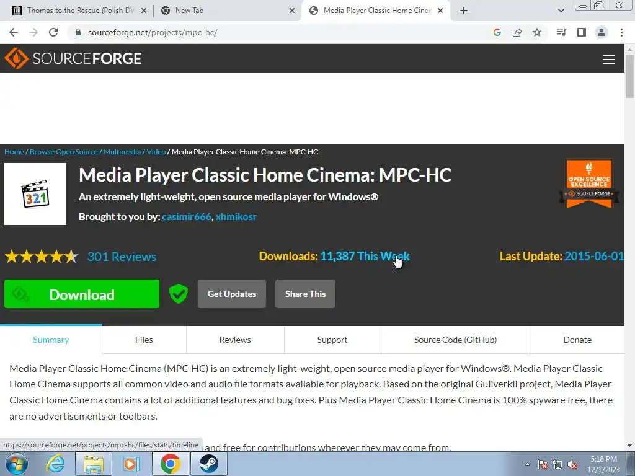
Task: Click the padlock site info icon
Action: pyautogui.click(x=79, y=32)
